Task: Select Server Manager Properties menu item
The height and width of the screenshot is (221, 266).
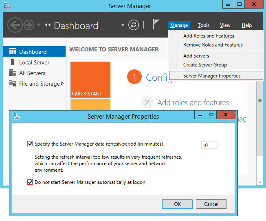Action: 212,75
